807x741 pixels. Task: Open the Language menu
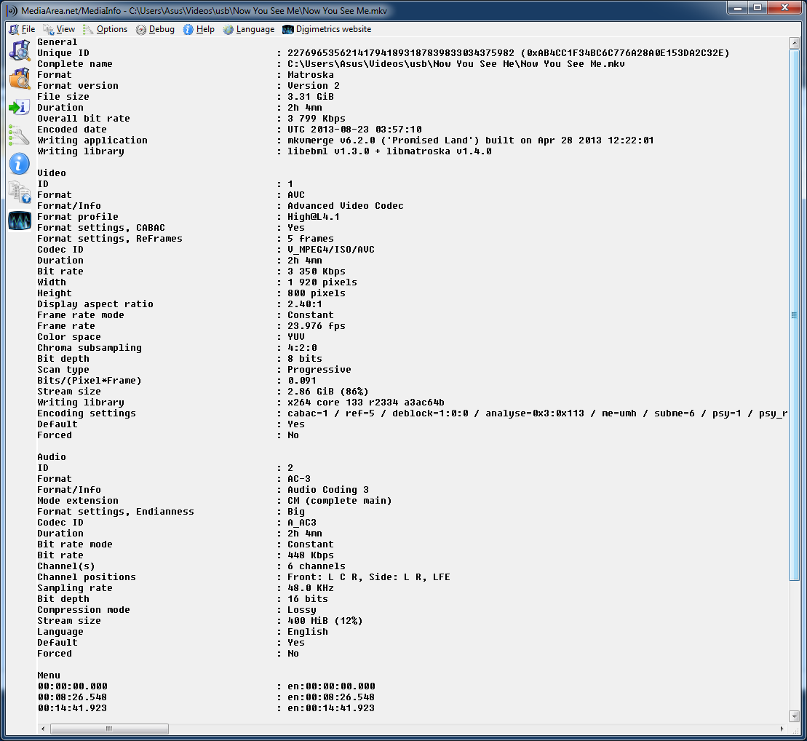pyautogui.click(x=249, y=29)
